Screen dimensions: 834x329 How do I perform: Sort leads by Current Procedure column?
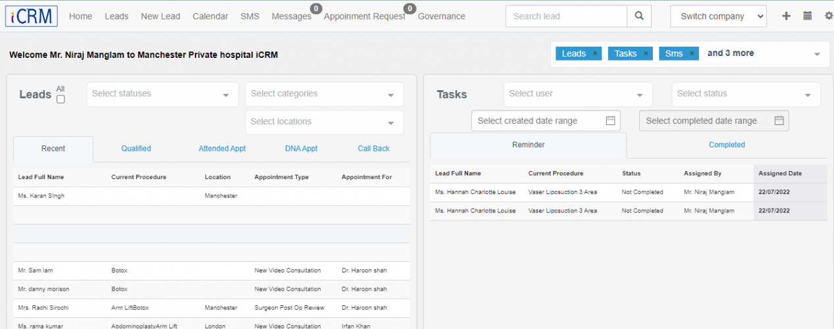tap(139, 177)
